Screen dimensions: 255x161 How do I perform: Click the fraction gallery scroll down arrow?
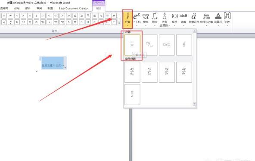(x=195, y=104)
